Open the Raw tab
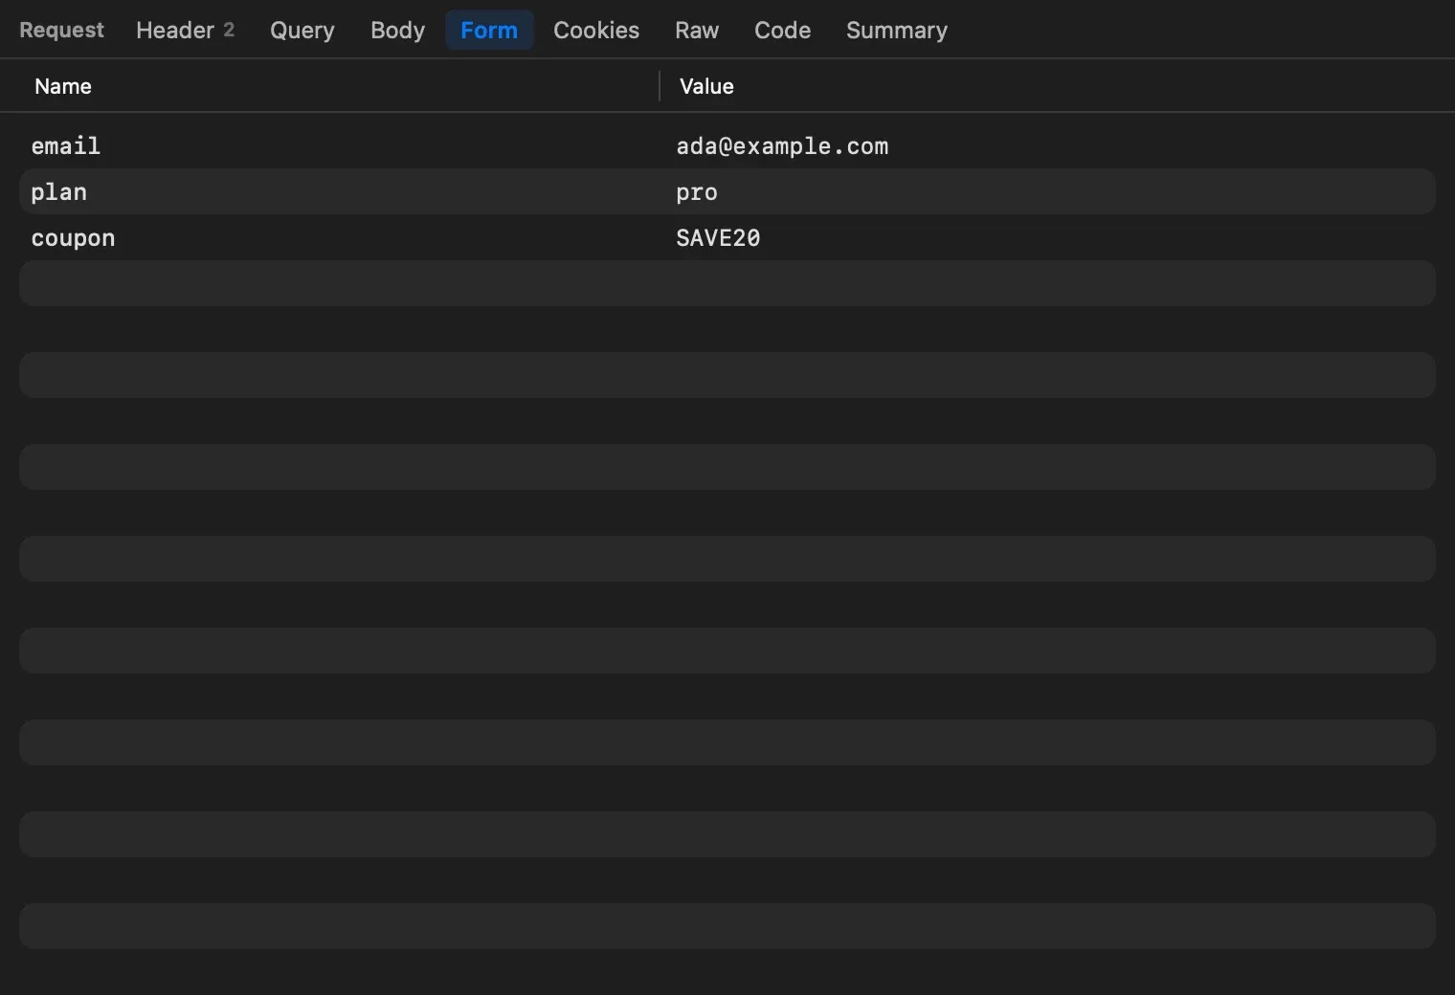1455x995 pixels. pos(697,31)
